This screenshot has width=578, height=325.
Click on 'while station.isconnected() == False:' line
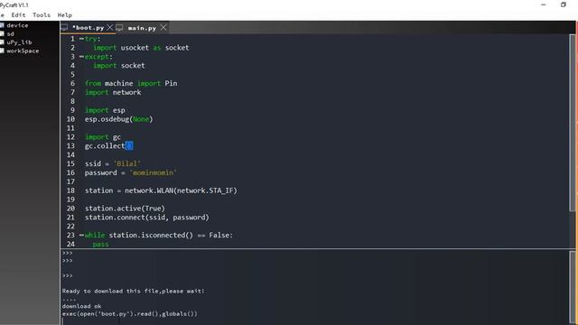[x=159, y=235]
